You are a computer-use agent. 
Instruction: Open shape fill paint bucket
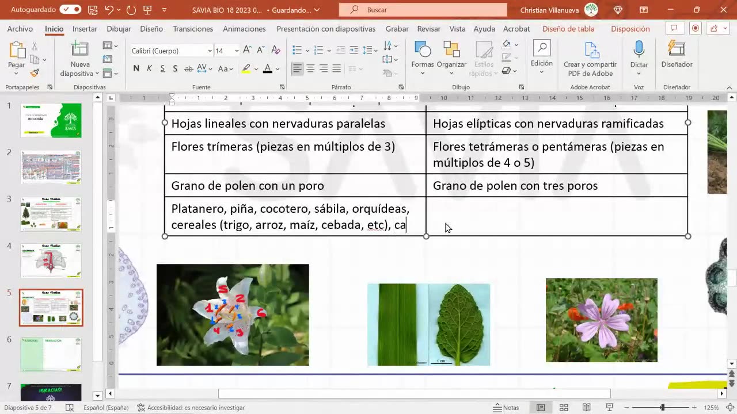point(506,44)
